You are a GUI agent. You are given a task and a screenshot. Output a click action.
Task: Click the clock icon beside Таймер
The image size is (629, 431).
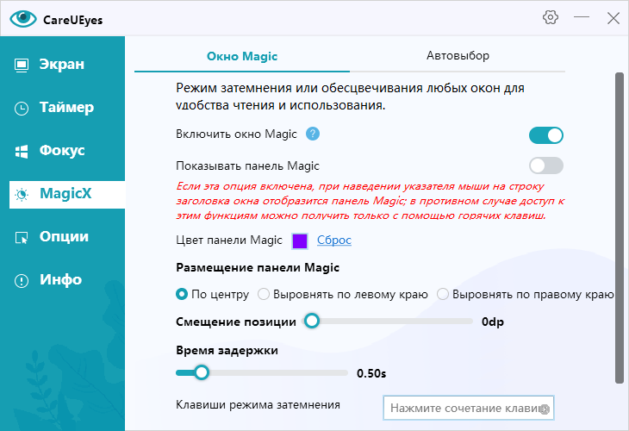(22, 109)
